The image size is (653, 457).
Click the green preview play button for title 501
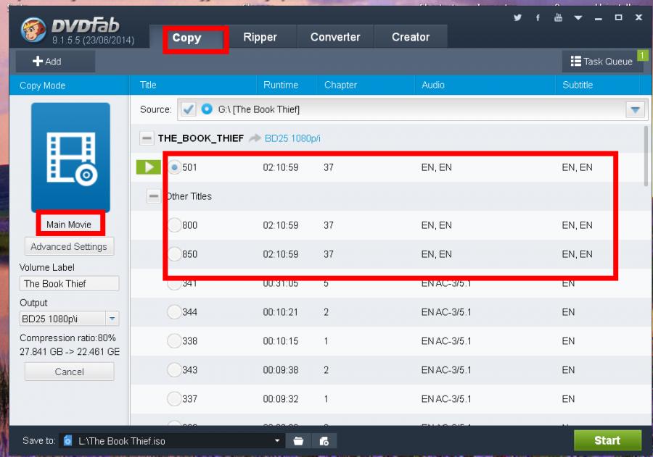pyautogui.click(x=148, y=167)
